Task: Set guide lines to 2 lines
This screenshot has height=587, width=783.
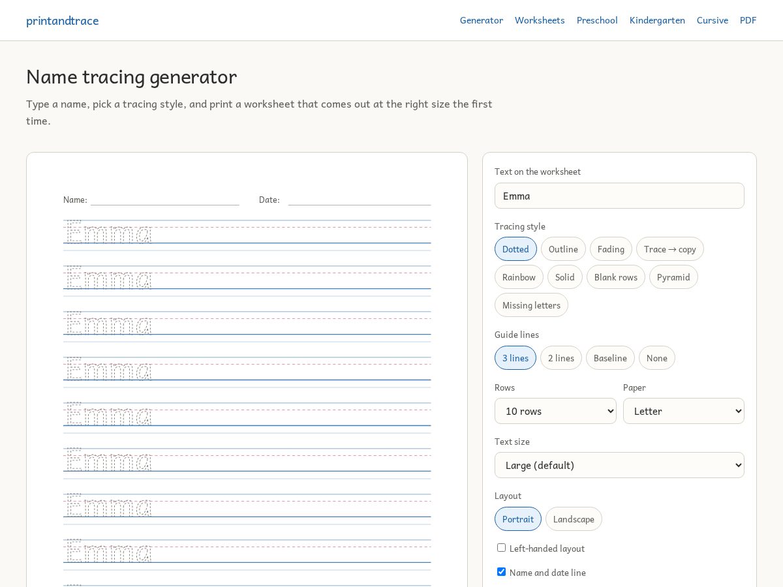Action: tap(561, 358)
